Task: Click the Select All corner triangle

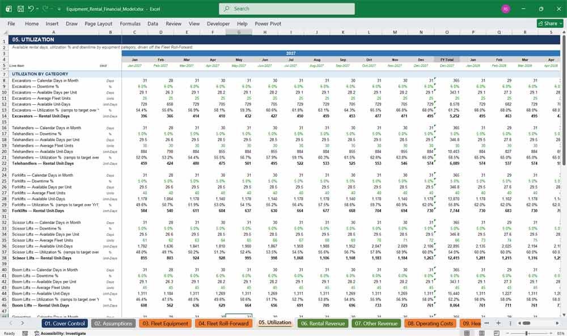Action: 5,32
